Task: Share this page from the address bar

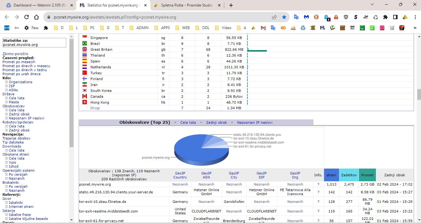Action: point(274,17)
